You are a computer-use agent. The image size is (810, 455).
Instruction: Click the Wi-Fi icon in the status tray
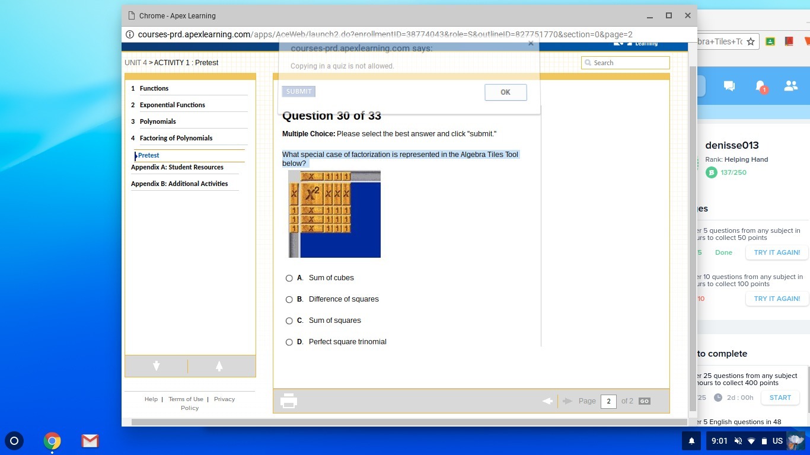751,441
